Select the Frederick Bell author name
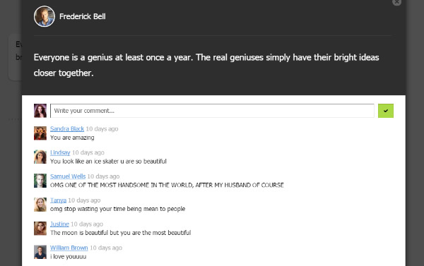The height and width of the screenshot is (266, 424). [x=83, y=16]
